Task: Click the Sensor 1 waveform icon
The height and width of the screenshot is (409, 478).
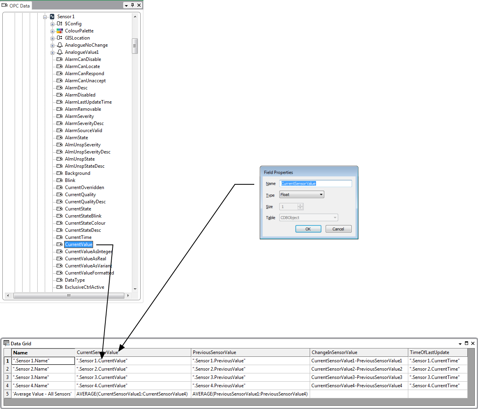Action: 52,17
